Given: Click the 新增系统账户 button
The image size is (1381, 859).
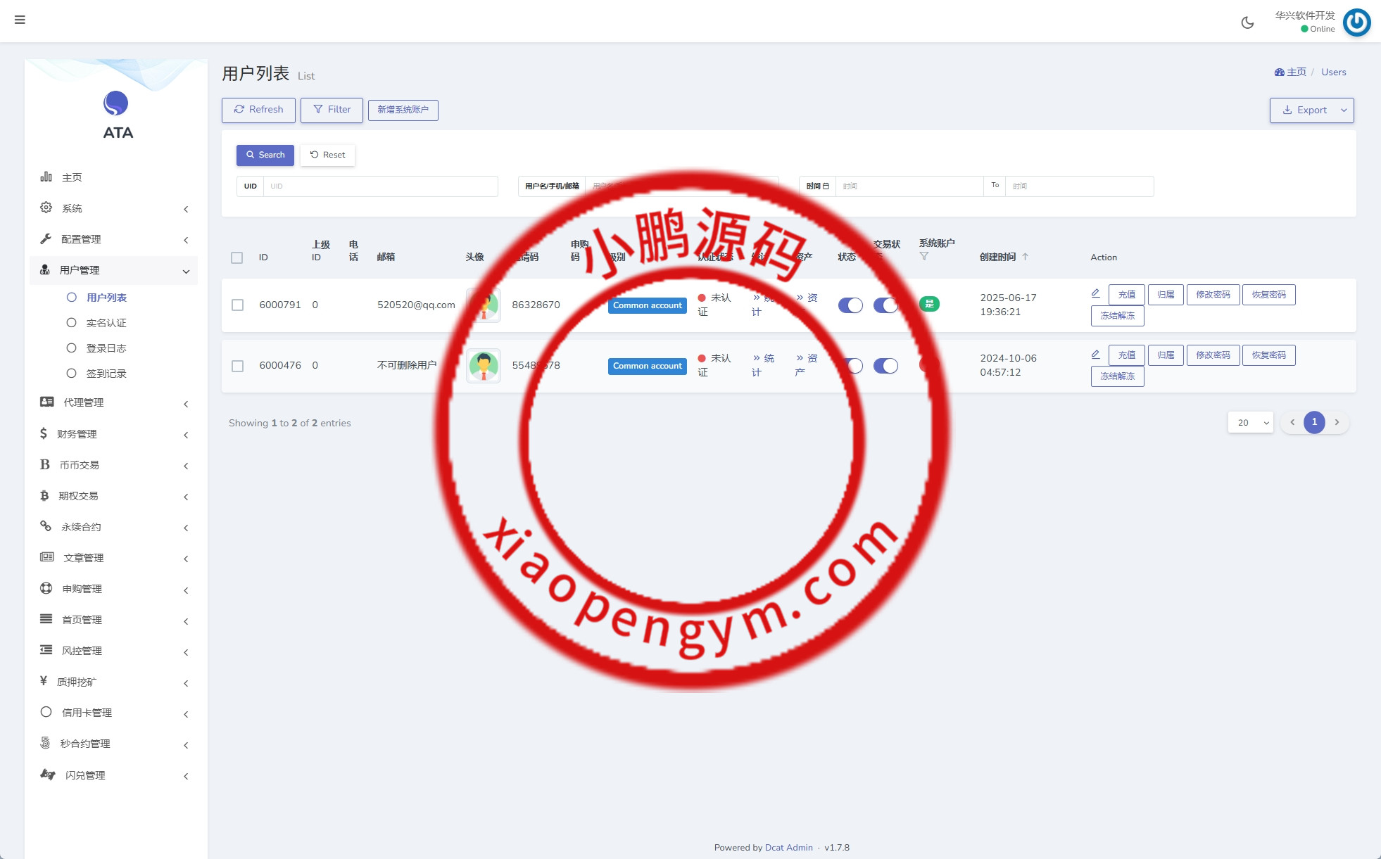Looking at the screenshot, I should (403, 110).
